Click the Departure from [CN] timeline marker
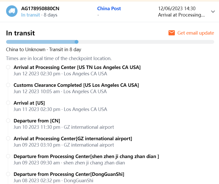219x184 pixels. pos(8,121)
